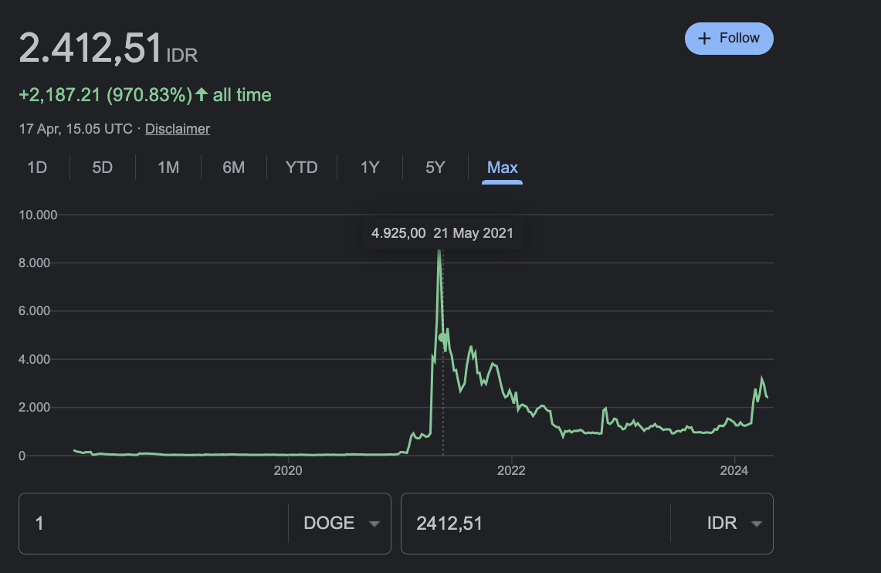
Task: Click the amount input field showing 1
Action: pos(139,523)
